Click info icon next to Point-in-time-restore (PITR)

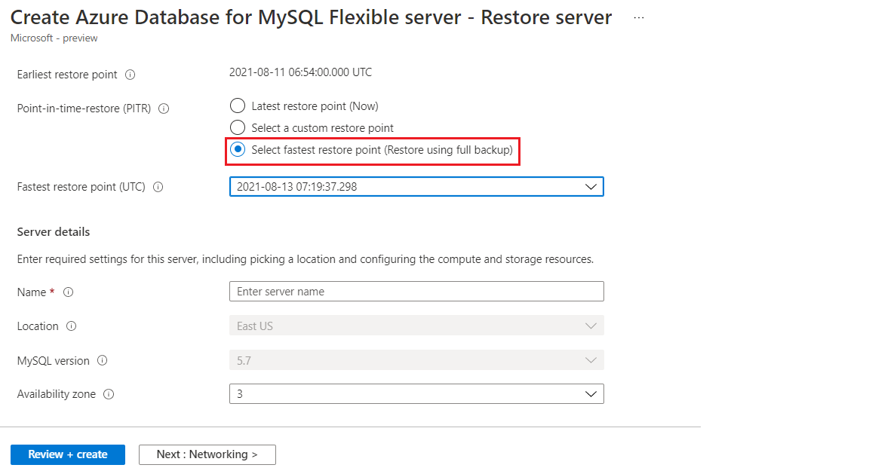164,109
